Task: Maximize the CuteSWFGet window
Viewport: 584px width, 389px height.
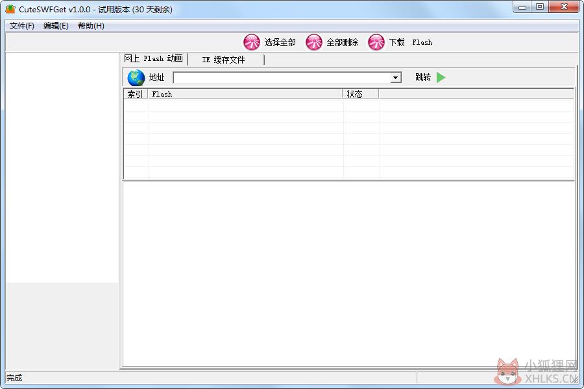Action: coord(540,7)
